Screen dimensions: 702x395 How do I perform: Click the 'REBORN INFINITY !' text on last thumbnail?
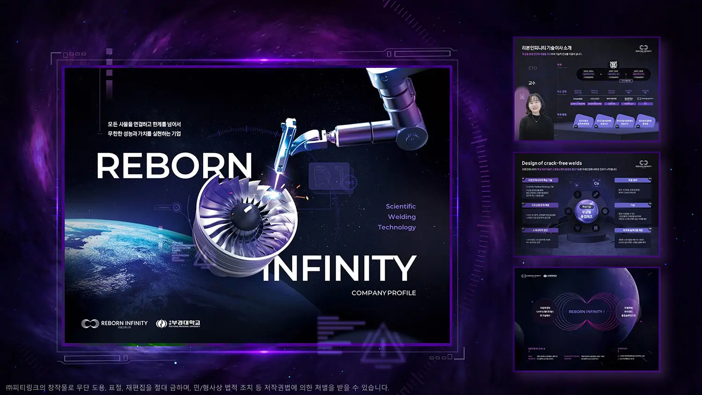pos(586,312)
